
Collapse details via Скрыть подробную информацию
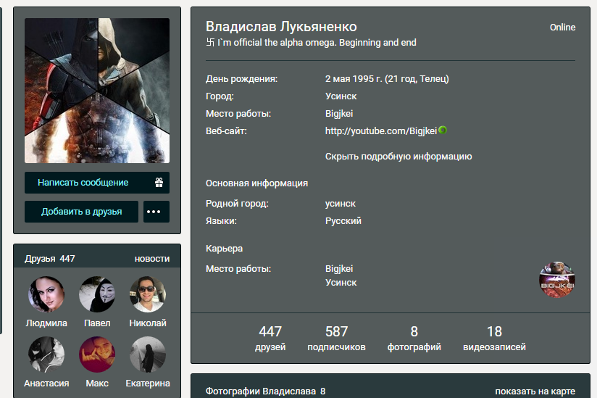(x=398, y=157)
